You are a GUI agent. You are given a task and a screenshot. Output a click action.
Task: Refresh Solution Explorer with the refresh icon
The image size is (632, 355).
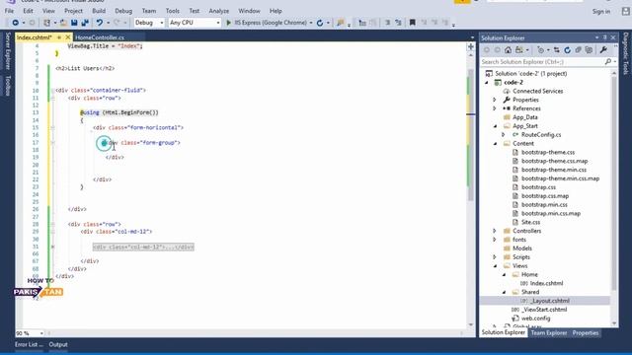coord(568,50)
